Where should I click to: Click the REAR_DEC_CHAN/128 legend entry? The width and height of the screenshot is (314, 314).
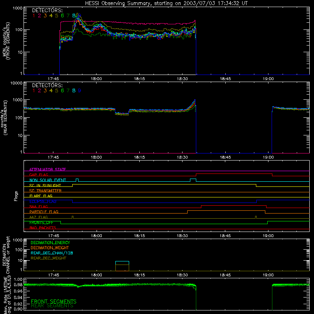click(52, 253)
